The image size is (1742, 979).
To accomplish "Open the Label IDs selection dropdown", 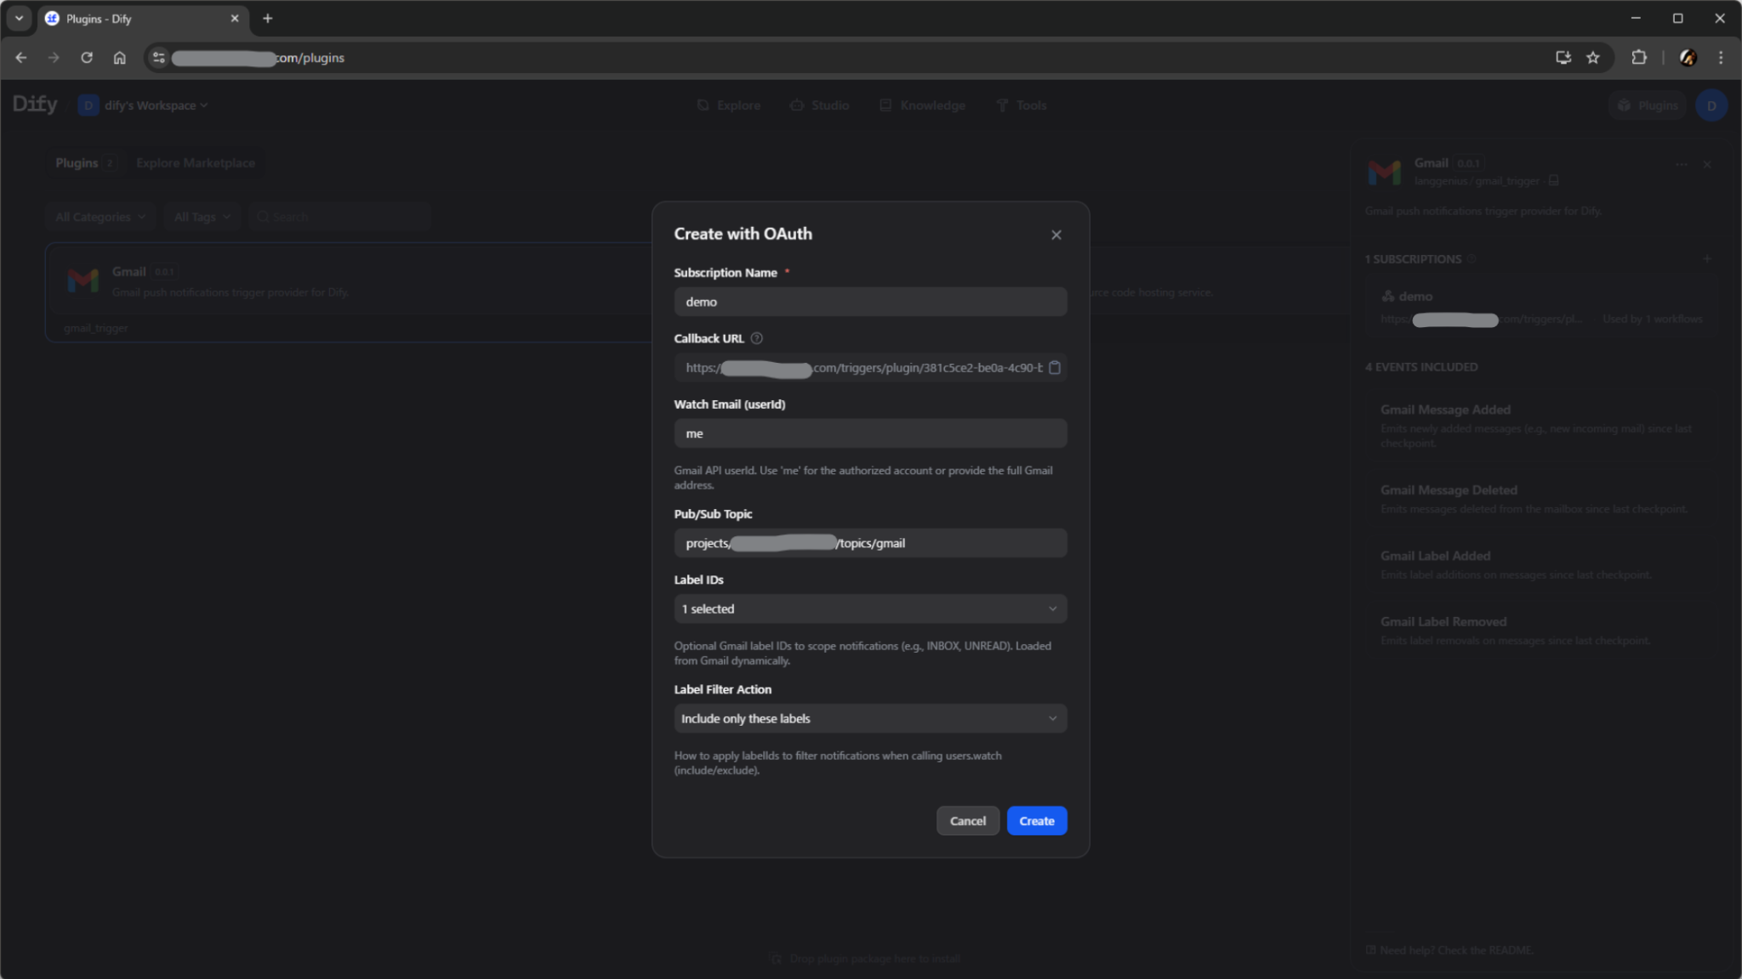I will tap(868, 608).
